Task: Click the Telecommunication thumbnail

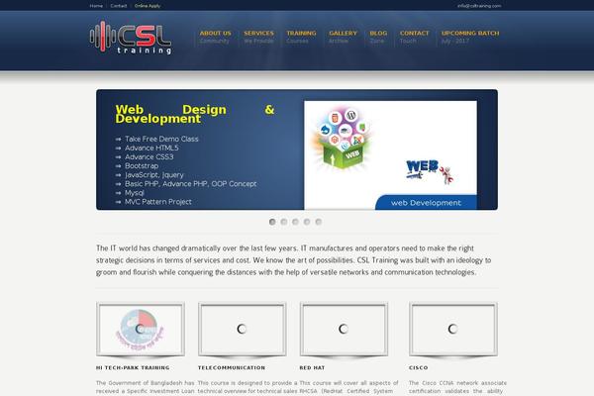Action: point(243,329)
